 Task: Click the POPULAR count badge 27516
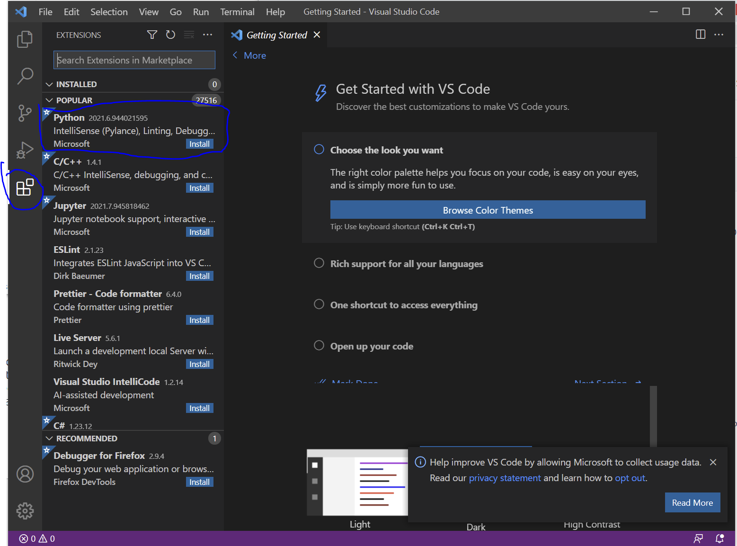click(x=206, y=100)
